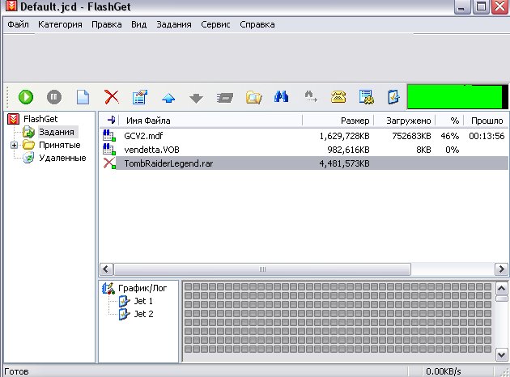510x377 pixels.
Task: Click the gray binoculars find-next icon
Action: coord(310,96)
